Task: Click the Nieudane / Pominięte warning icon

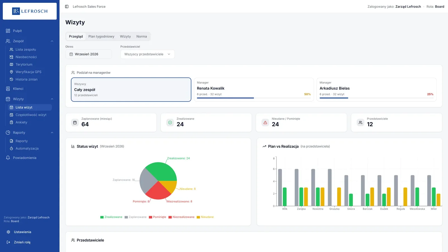Action: 265,123
